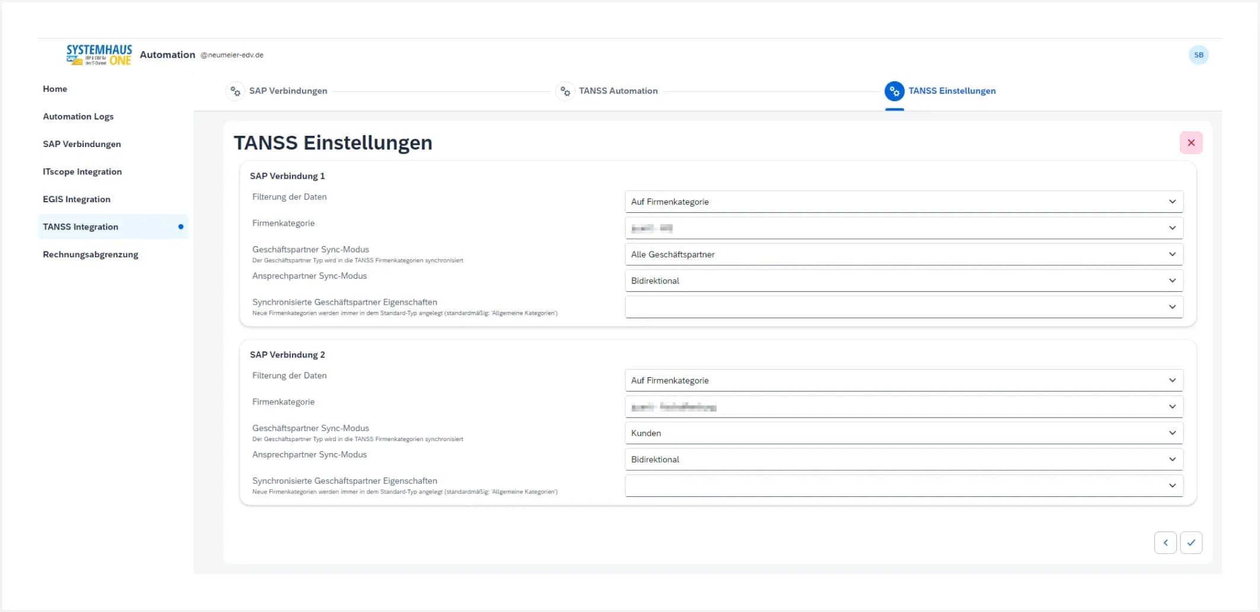Viewport: 1260px width, 612px height.
Task: Open ITscope Integration sidebar item
Action: point(82,172)
